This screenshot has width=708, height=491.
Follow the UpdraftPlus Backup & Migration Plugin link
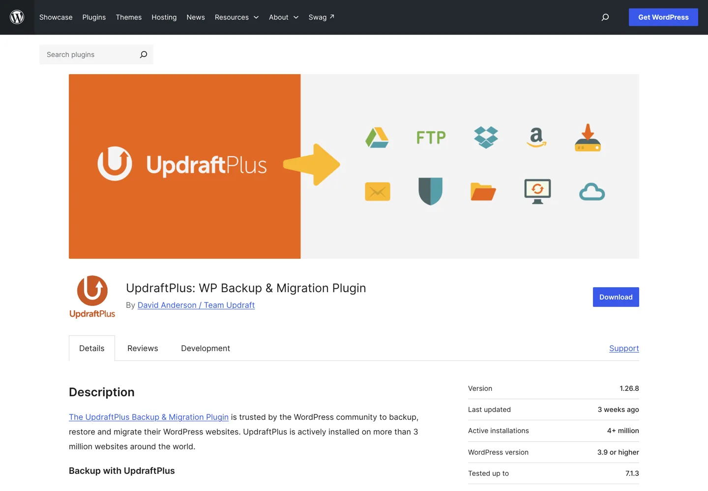(x=148, y=417)
